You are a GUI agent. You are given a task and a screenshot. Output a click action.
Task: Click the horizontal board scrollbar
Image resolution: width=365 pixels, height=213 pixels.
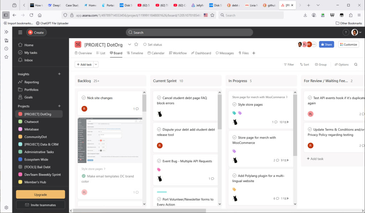[140, 211]
